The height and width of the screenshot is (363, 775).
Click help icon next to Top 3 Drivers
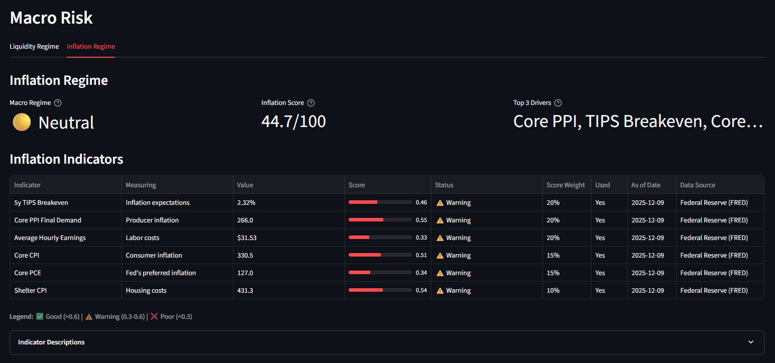tap(558, 103)
